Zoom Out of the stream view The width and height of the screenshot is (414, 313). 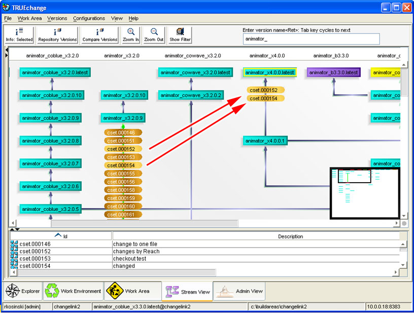pyautogui.click(x=154, y=35)
